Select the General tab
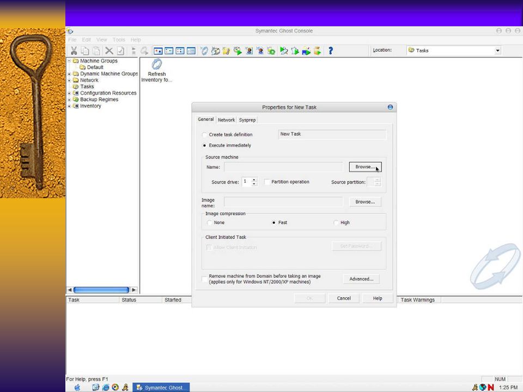 tap(205, 119)
